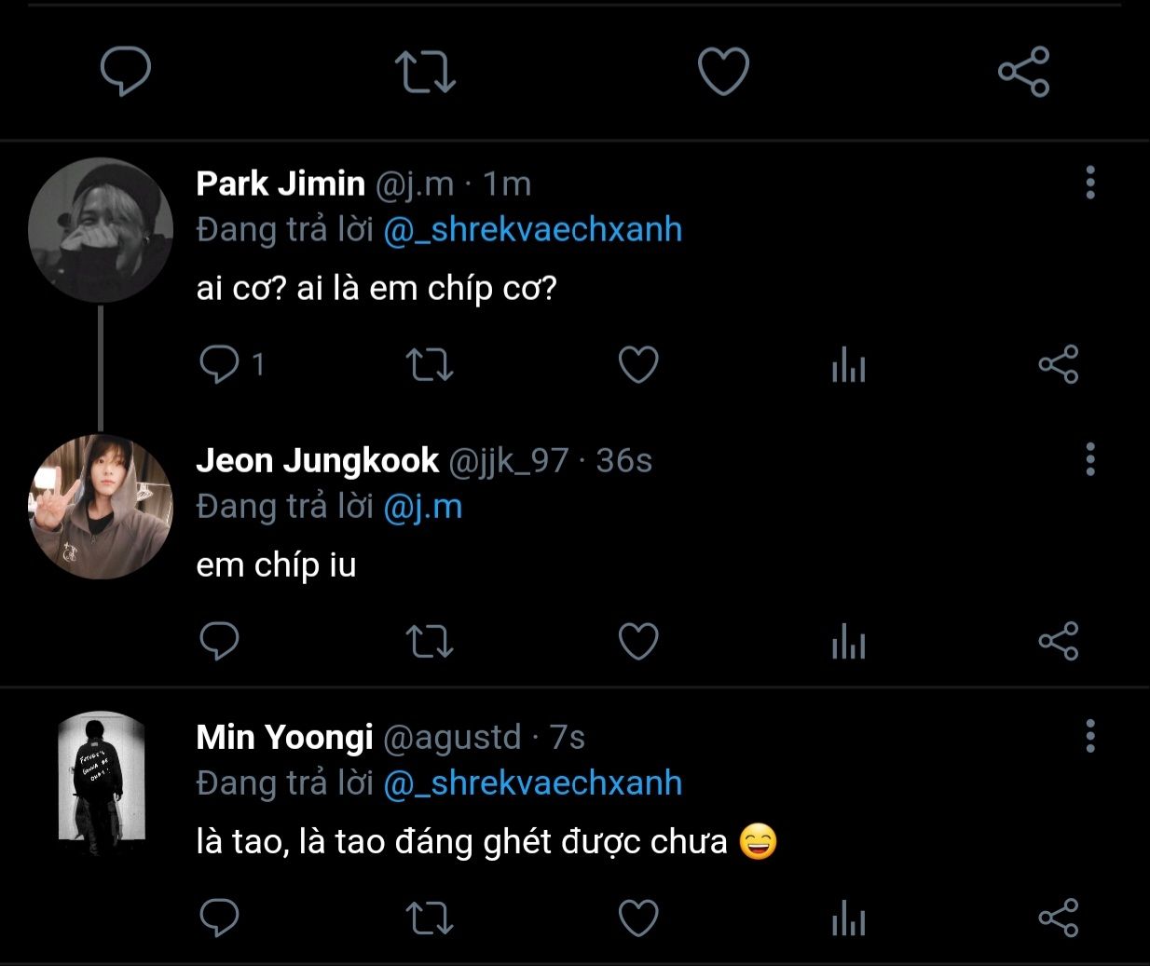Share Park Jimin's tweet
This screenshot has height=966, width=1150.
click(x=1058, y=364)
